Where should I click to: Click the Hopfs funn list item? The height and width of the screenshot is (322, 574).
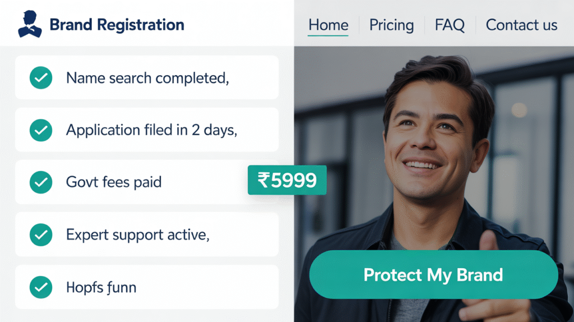[x=147, y=287]
